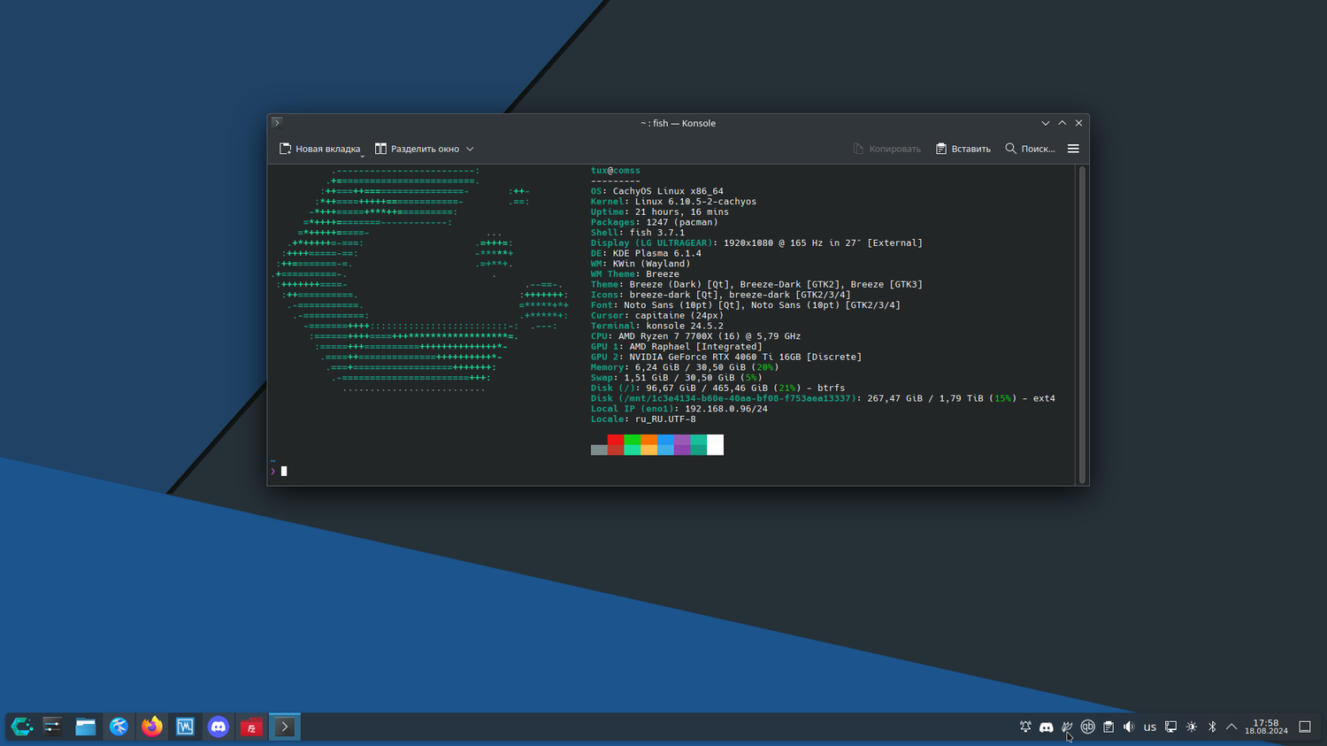Screen dimensions: 1327x746
Task: Click the feather tray icon beside Discord
Action: click(x=1067, y=727)
